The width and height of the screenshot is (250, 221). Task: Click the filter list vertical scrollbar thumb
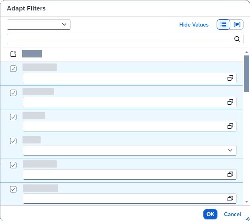tap(246, 73)
